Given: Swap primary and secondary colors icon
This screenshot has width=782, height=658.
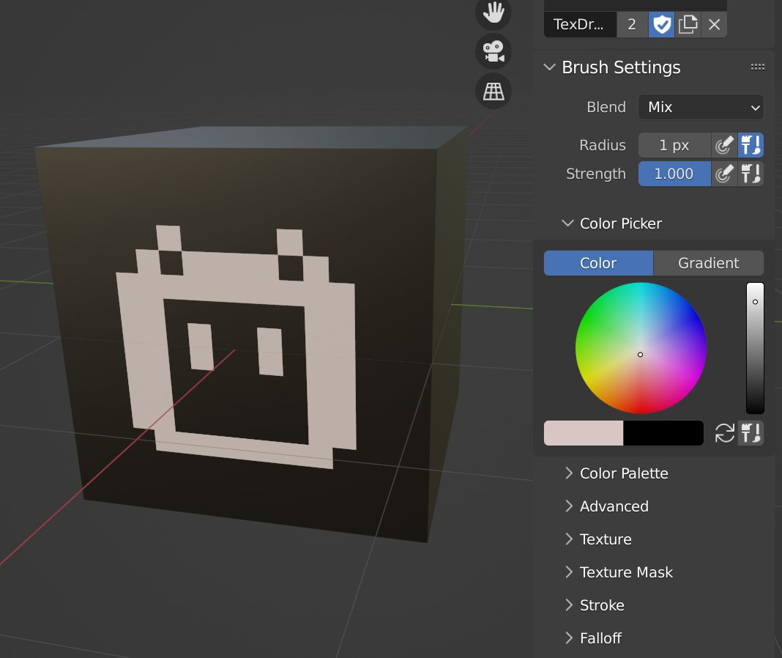Looking at the screenshot, I should click(x=725, y=433).
